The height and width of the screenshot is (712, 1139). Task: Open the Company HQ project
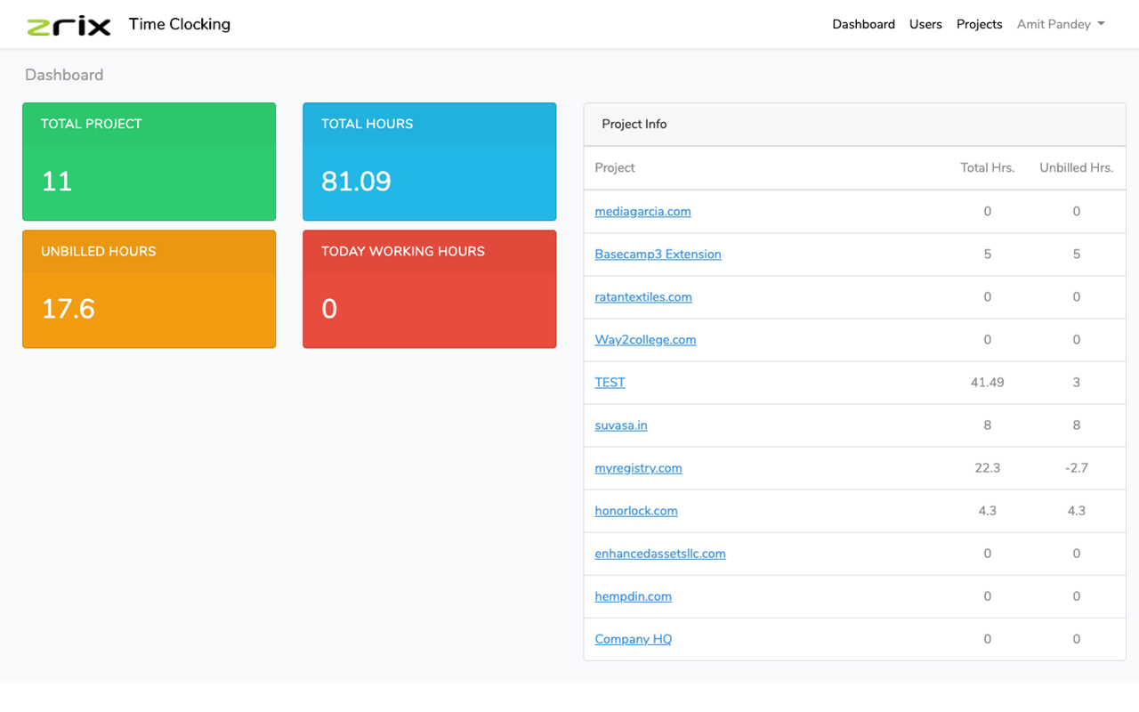click(633, 638)
